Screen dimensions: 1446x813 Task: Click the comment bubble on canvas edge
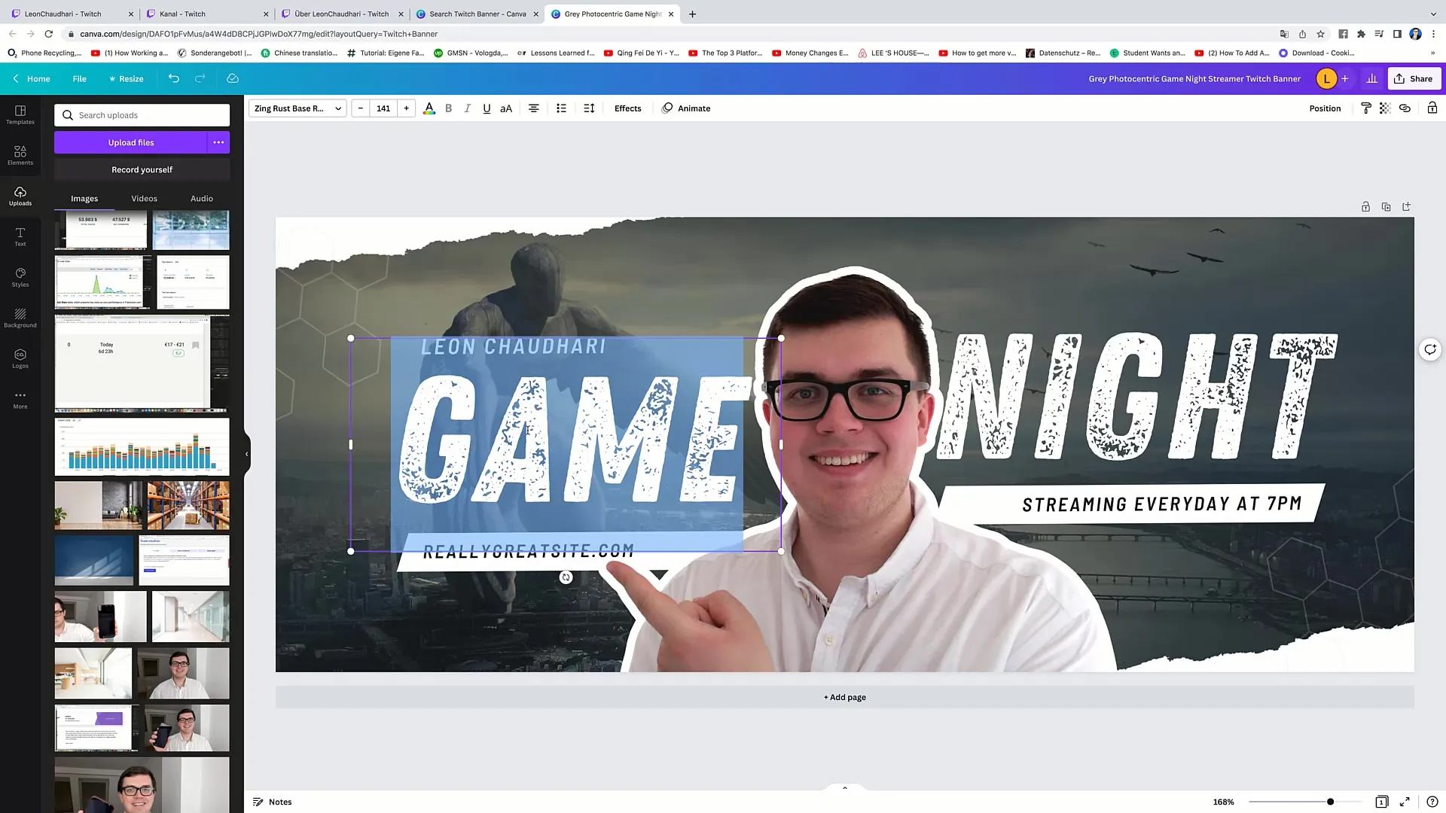1429,349
